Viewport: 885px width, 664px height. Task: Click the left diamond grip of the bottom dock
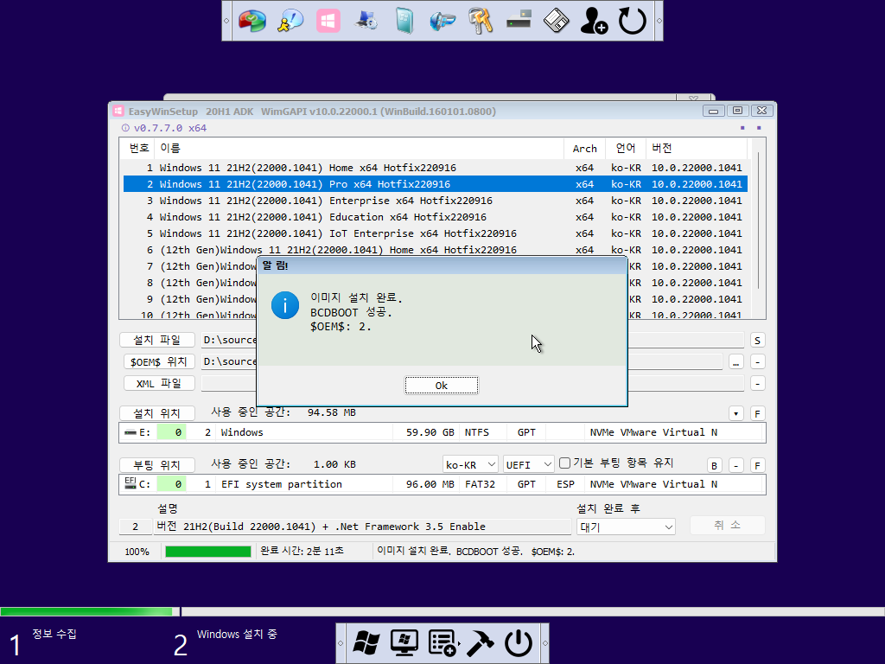click(341, 643)
